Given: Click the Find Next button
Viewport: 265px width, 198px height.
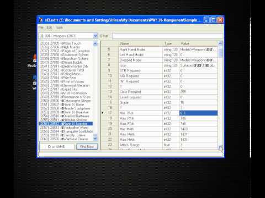Looking at the screenshot, I should point(87,147).
